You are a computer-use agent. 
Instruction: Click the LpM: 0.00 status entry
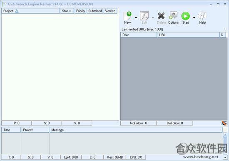coord(71,157)
